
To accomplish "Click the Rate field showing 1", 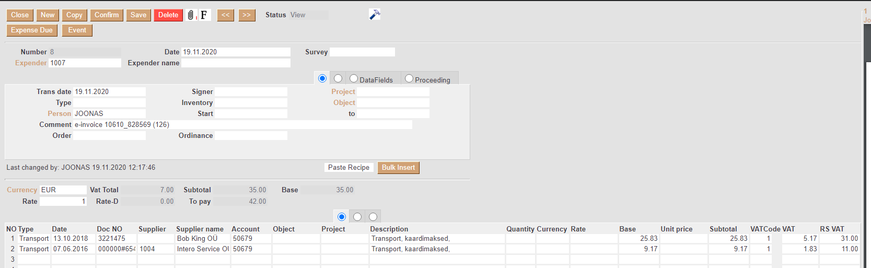I will tap(63, 201).
